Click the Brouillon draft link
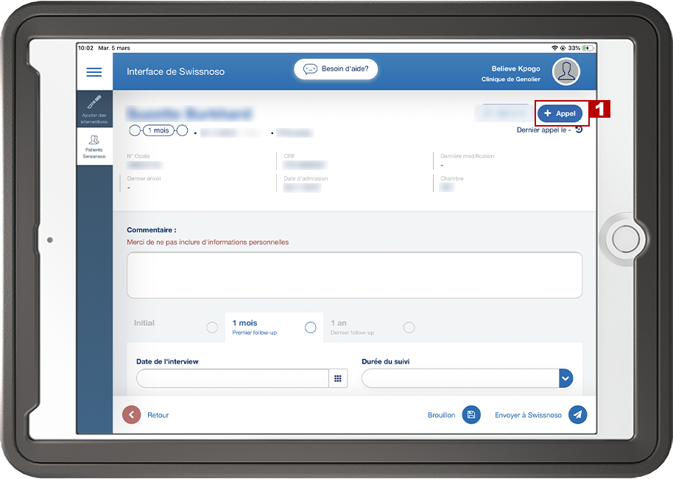Image resolution: width=673 pixels, height=479 pixels. [441, 415]
